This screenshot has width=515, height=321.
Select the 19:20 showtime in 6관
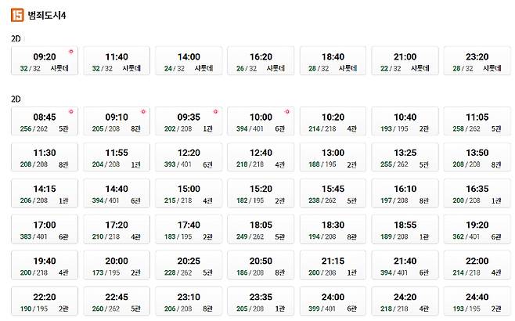(x=477, y=229)
